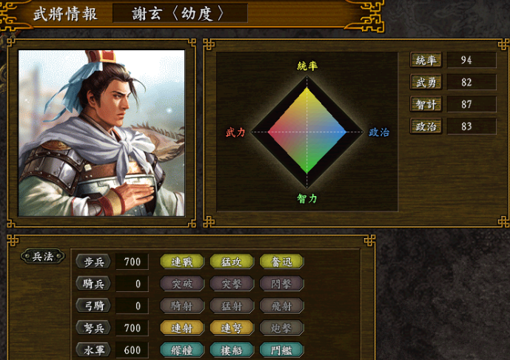This screenshot has height=360, width=510.
Task: Click the 連戰 infantry tactic badge
Action: 182,262
